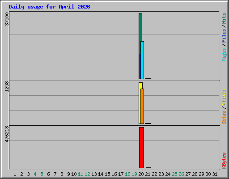229x179 pixels.
Task: Click the title 'Daily usage for April 2026'
Action: pyautogui.click(x=49, y=7)
